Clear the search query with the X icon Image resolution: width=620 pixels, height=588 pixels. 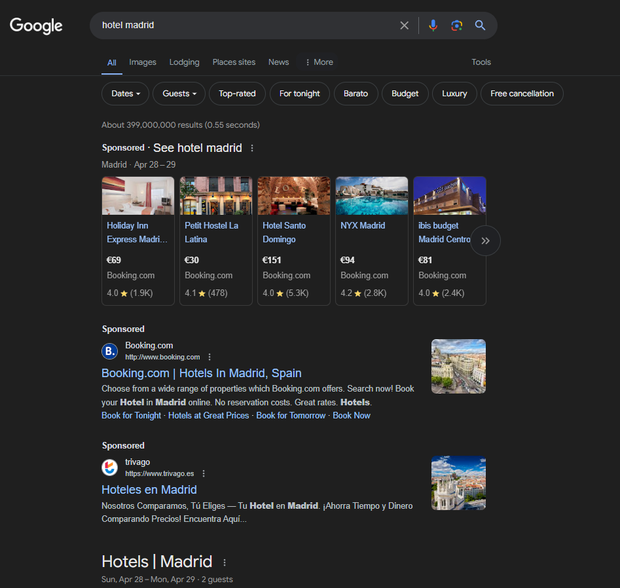click(x=404, y=25)
